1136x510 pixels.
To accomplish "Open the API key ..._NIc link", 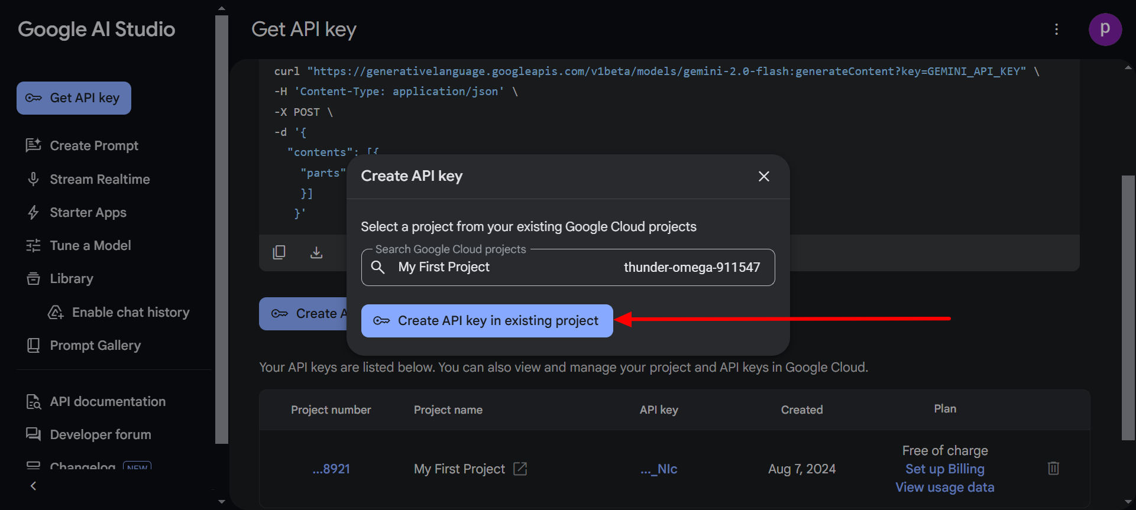I will [x=659, y=469].
